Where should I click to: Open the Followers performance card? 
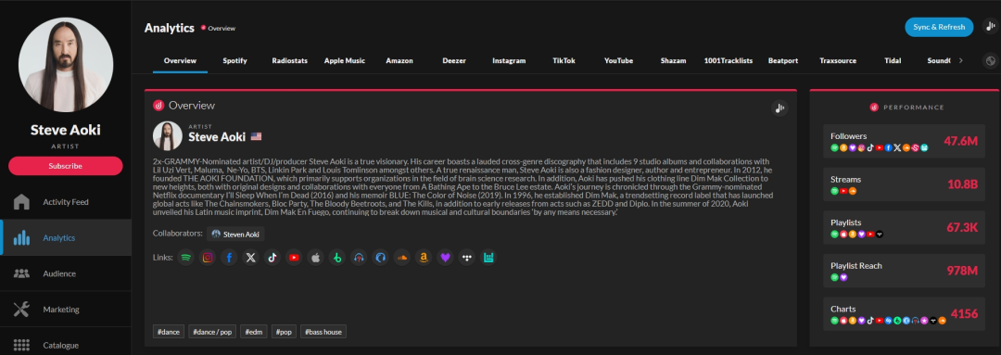pos(904,141)
